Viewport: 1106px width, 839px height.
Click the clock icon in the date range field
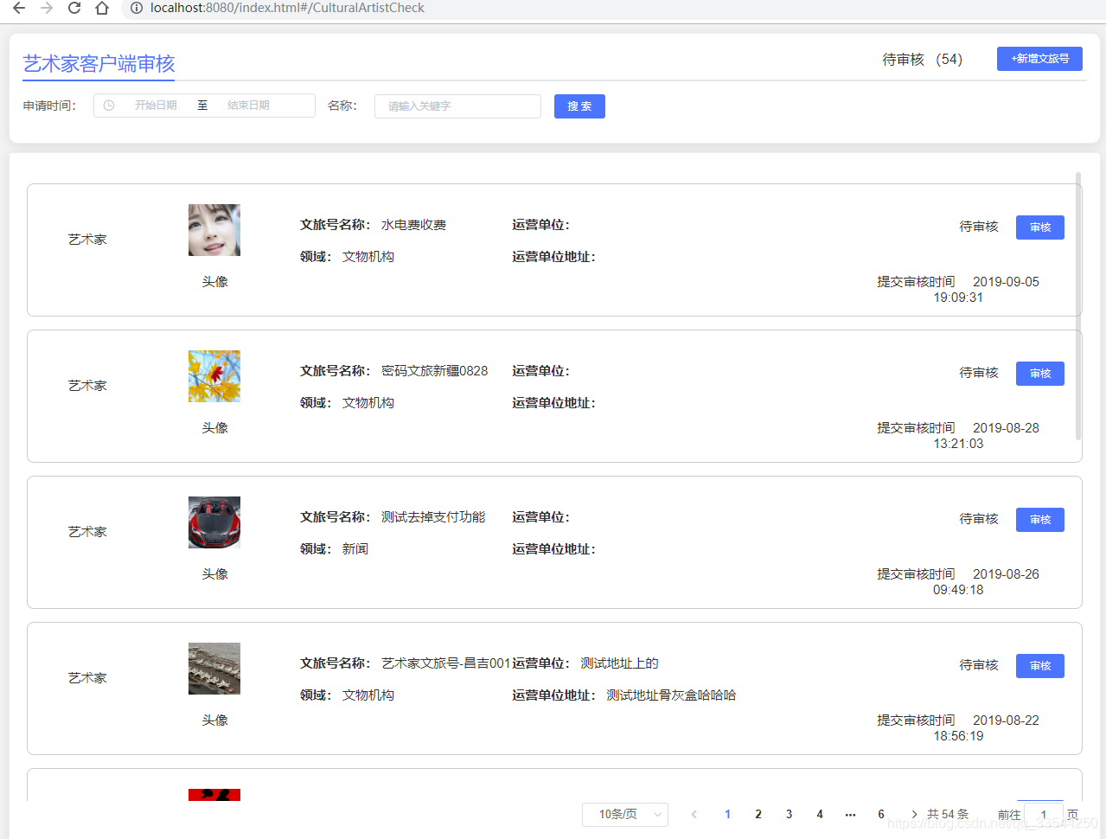[109, 106]
